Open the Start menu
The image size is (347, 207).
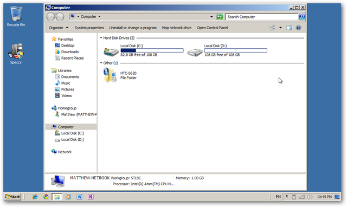coord(12,197)
